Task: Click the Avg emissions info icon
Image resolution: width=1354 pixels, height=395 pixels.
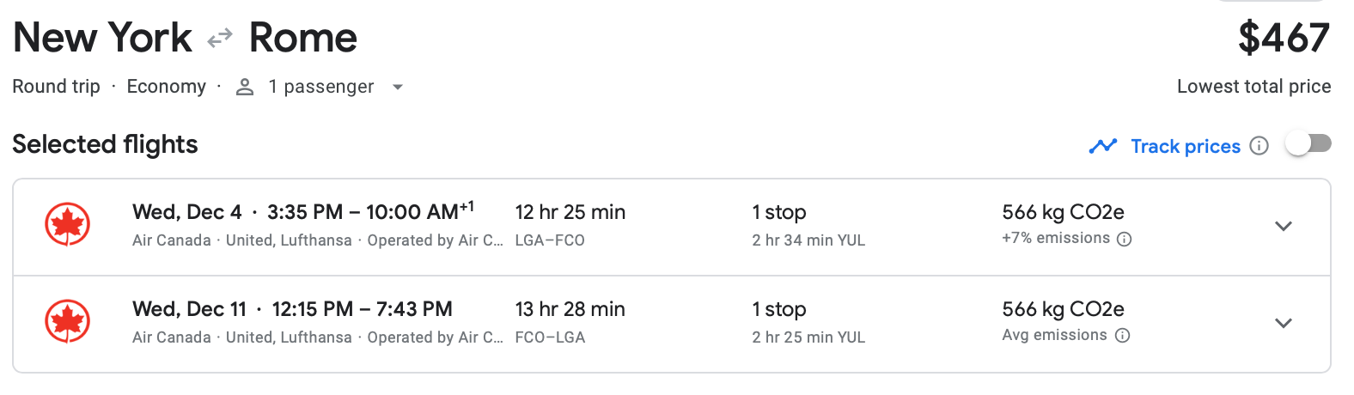Action: [1122, 336]
